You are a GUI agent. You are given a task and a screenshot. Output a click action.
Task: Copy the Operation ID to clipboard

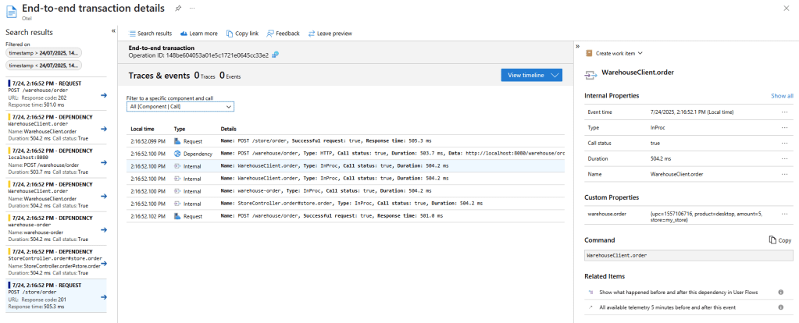(x=275, y=55)
